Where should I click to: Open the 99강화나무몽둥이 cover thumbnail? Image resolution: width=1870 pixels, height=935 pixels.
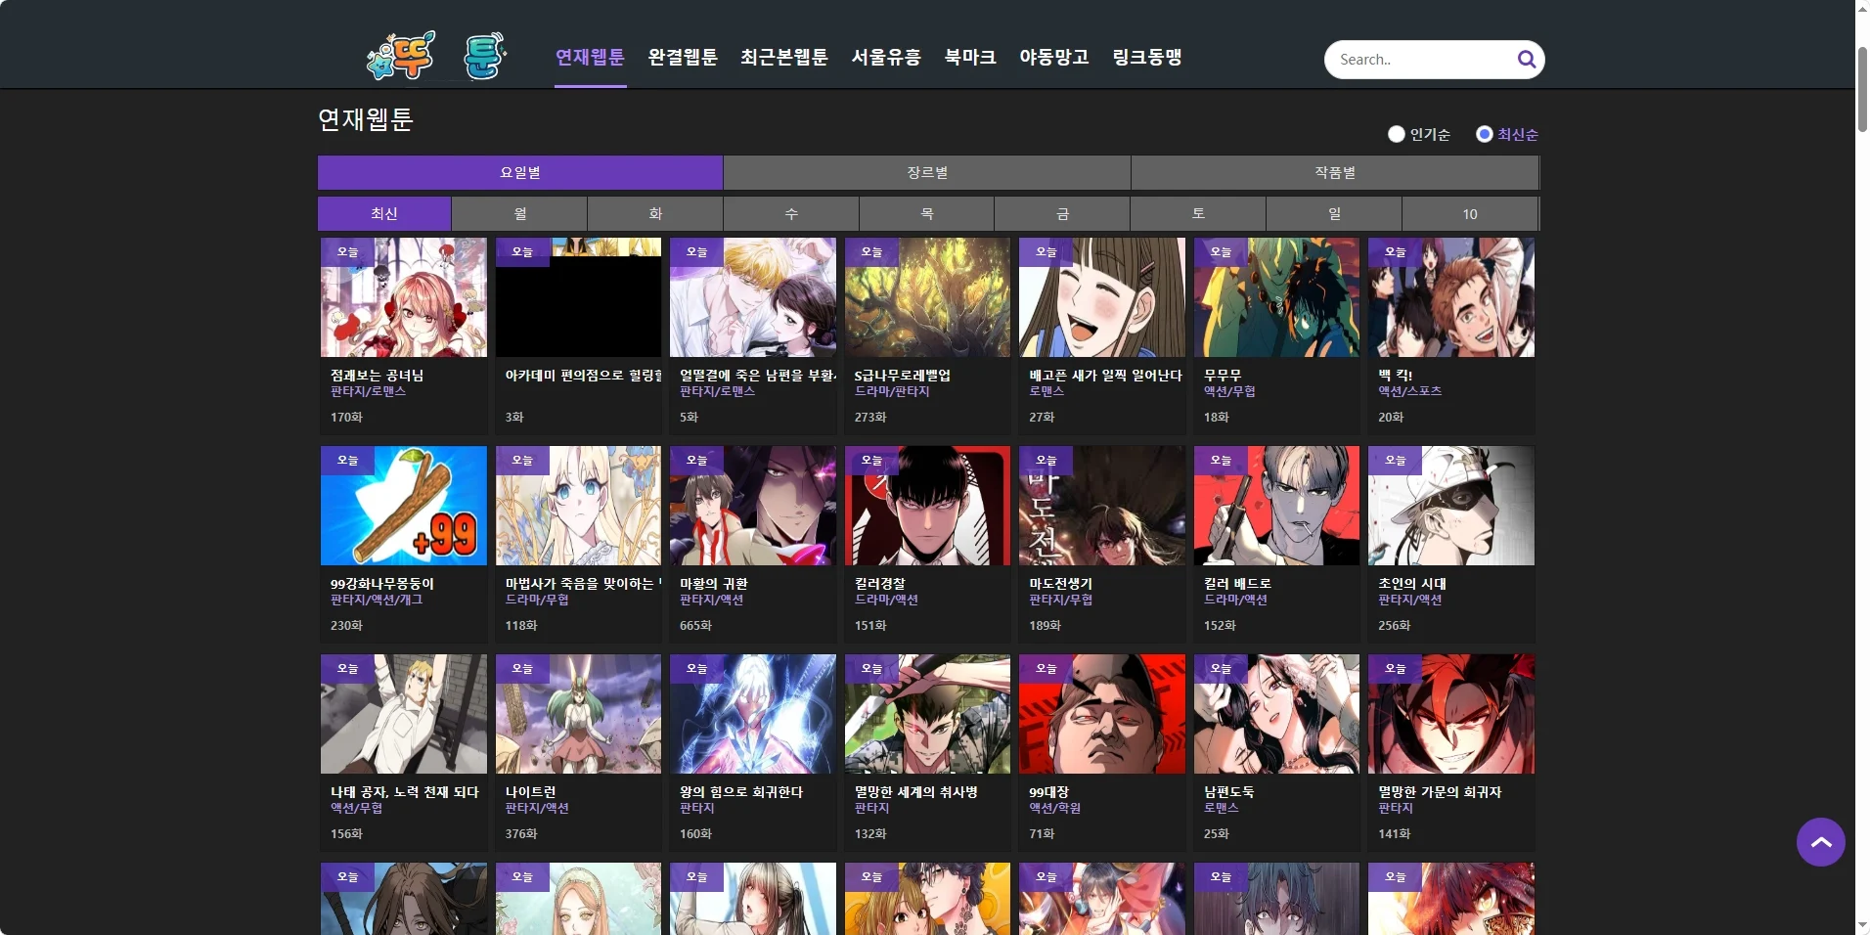coord(404,506)
